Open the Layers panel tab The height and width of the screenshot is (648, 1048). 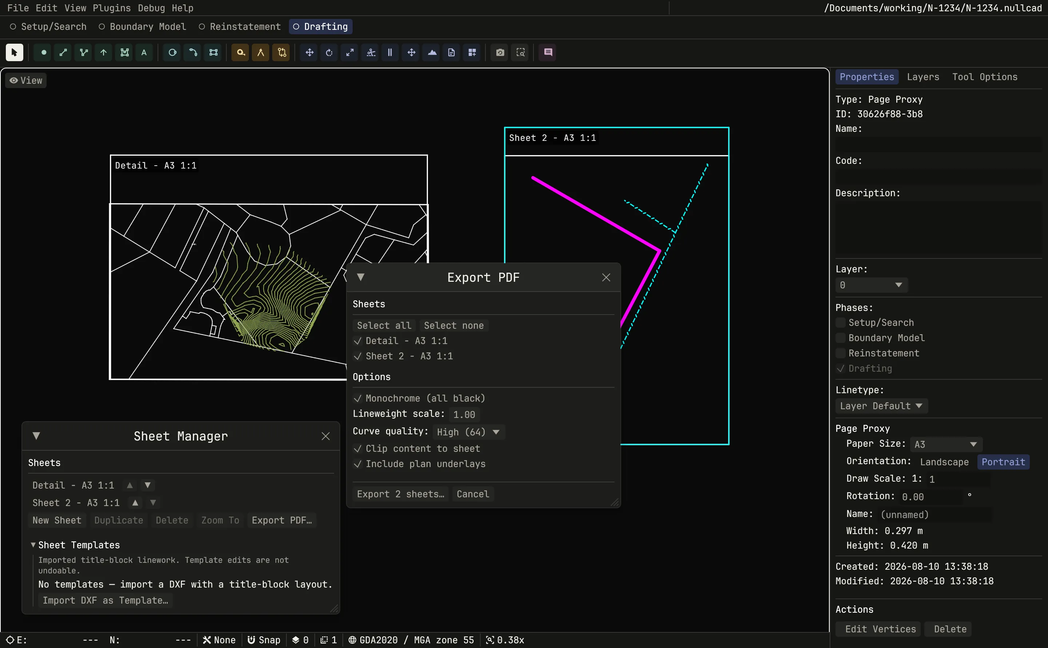pos(923,77)
